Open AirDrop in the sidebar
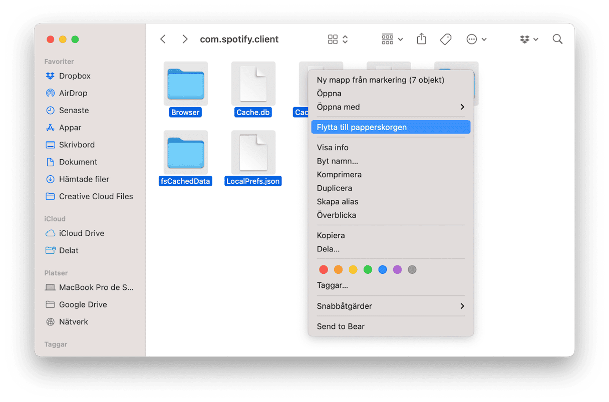Viewport: 609px width, 402px height. [x=73, y=93]
